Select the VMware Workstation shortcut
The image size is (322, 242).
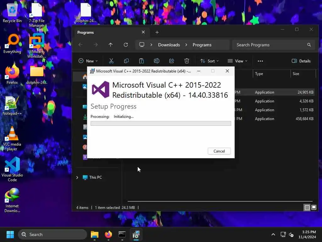(x=36, y=46)
